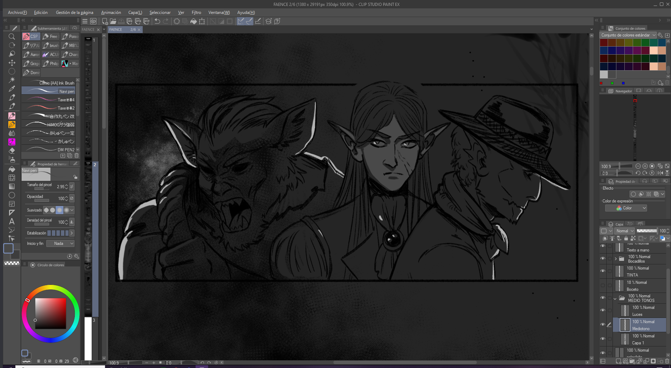
Task: Show the Boceto layer
Action: [x=603, y=285]
